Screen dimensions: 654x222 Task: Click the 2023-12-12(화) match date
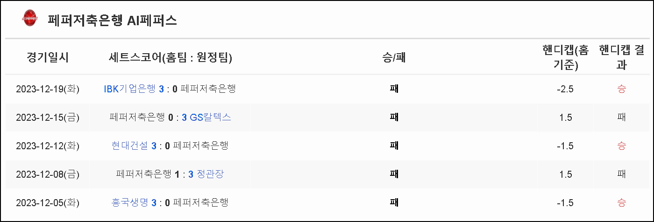click(48, 146)
